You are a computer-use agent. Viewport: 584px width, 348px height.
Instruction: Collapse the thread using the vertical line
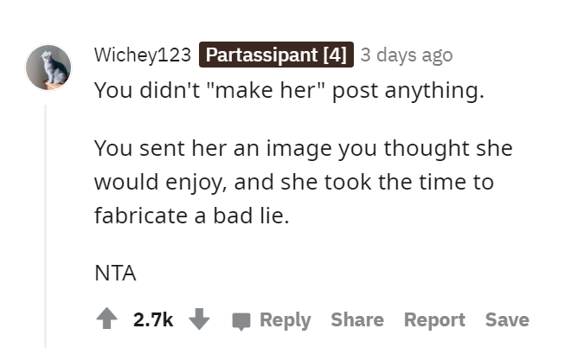pyautogui.click(x=46, y=226)
